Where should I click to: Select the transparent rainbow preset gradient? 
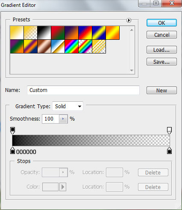pos(85,47)
